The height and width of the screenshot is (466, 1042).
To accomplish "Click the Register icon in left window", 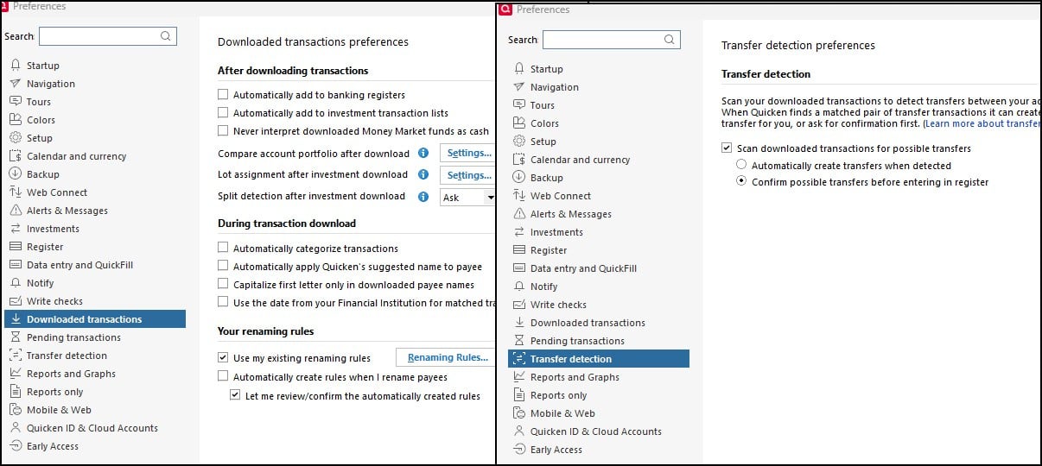I will [16, 247].
